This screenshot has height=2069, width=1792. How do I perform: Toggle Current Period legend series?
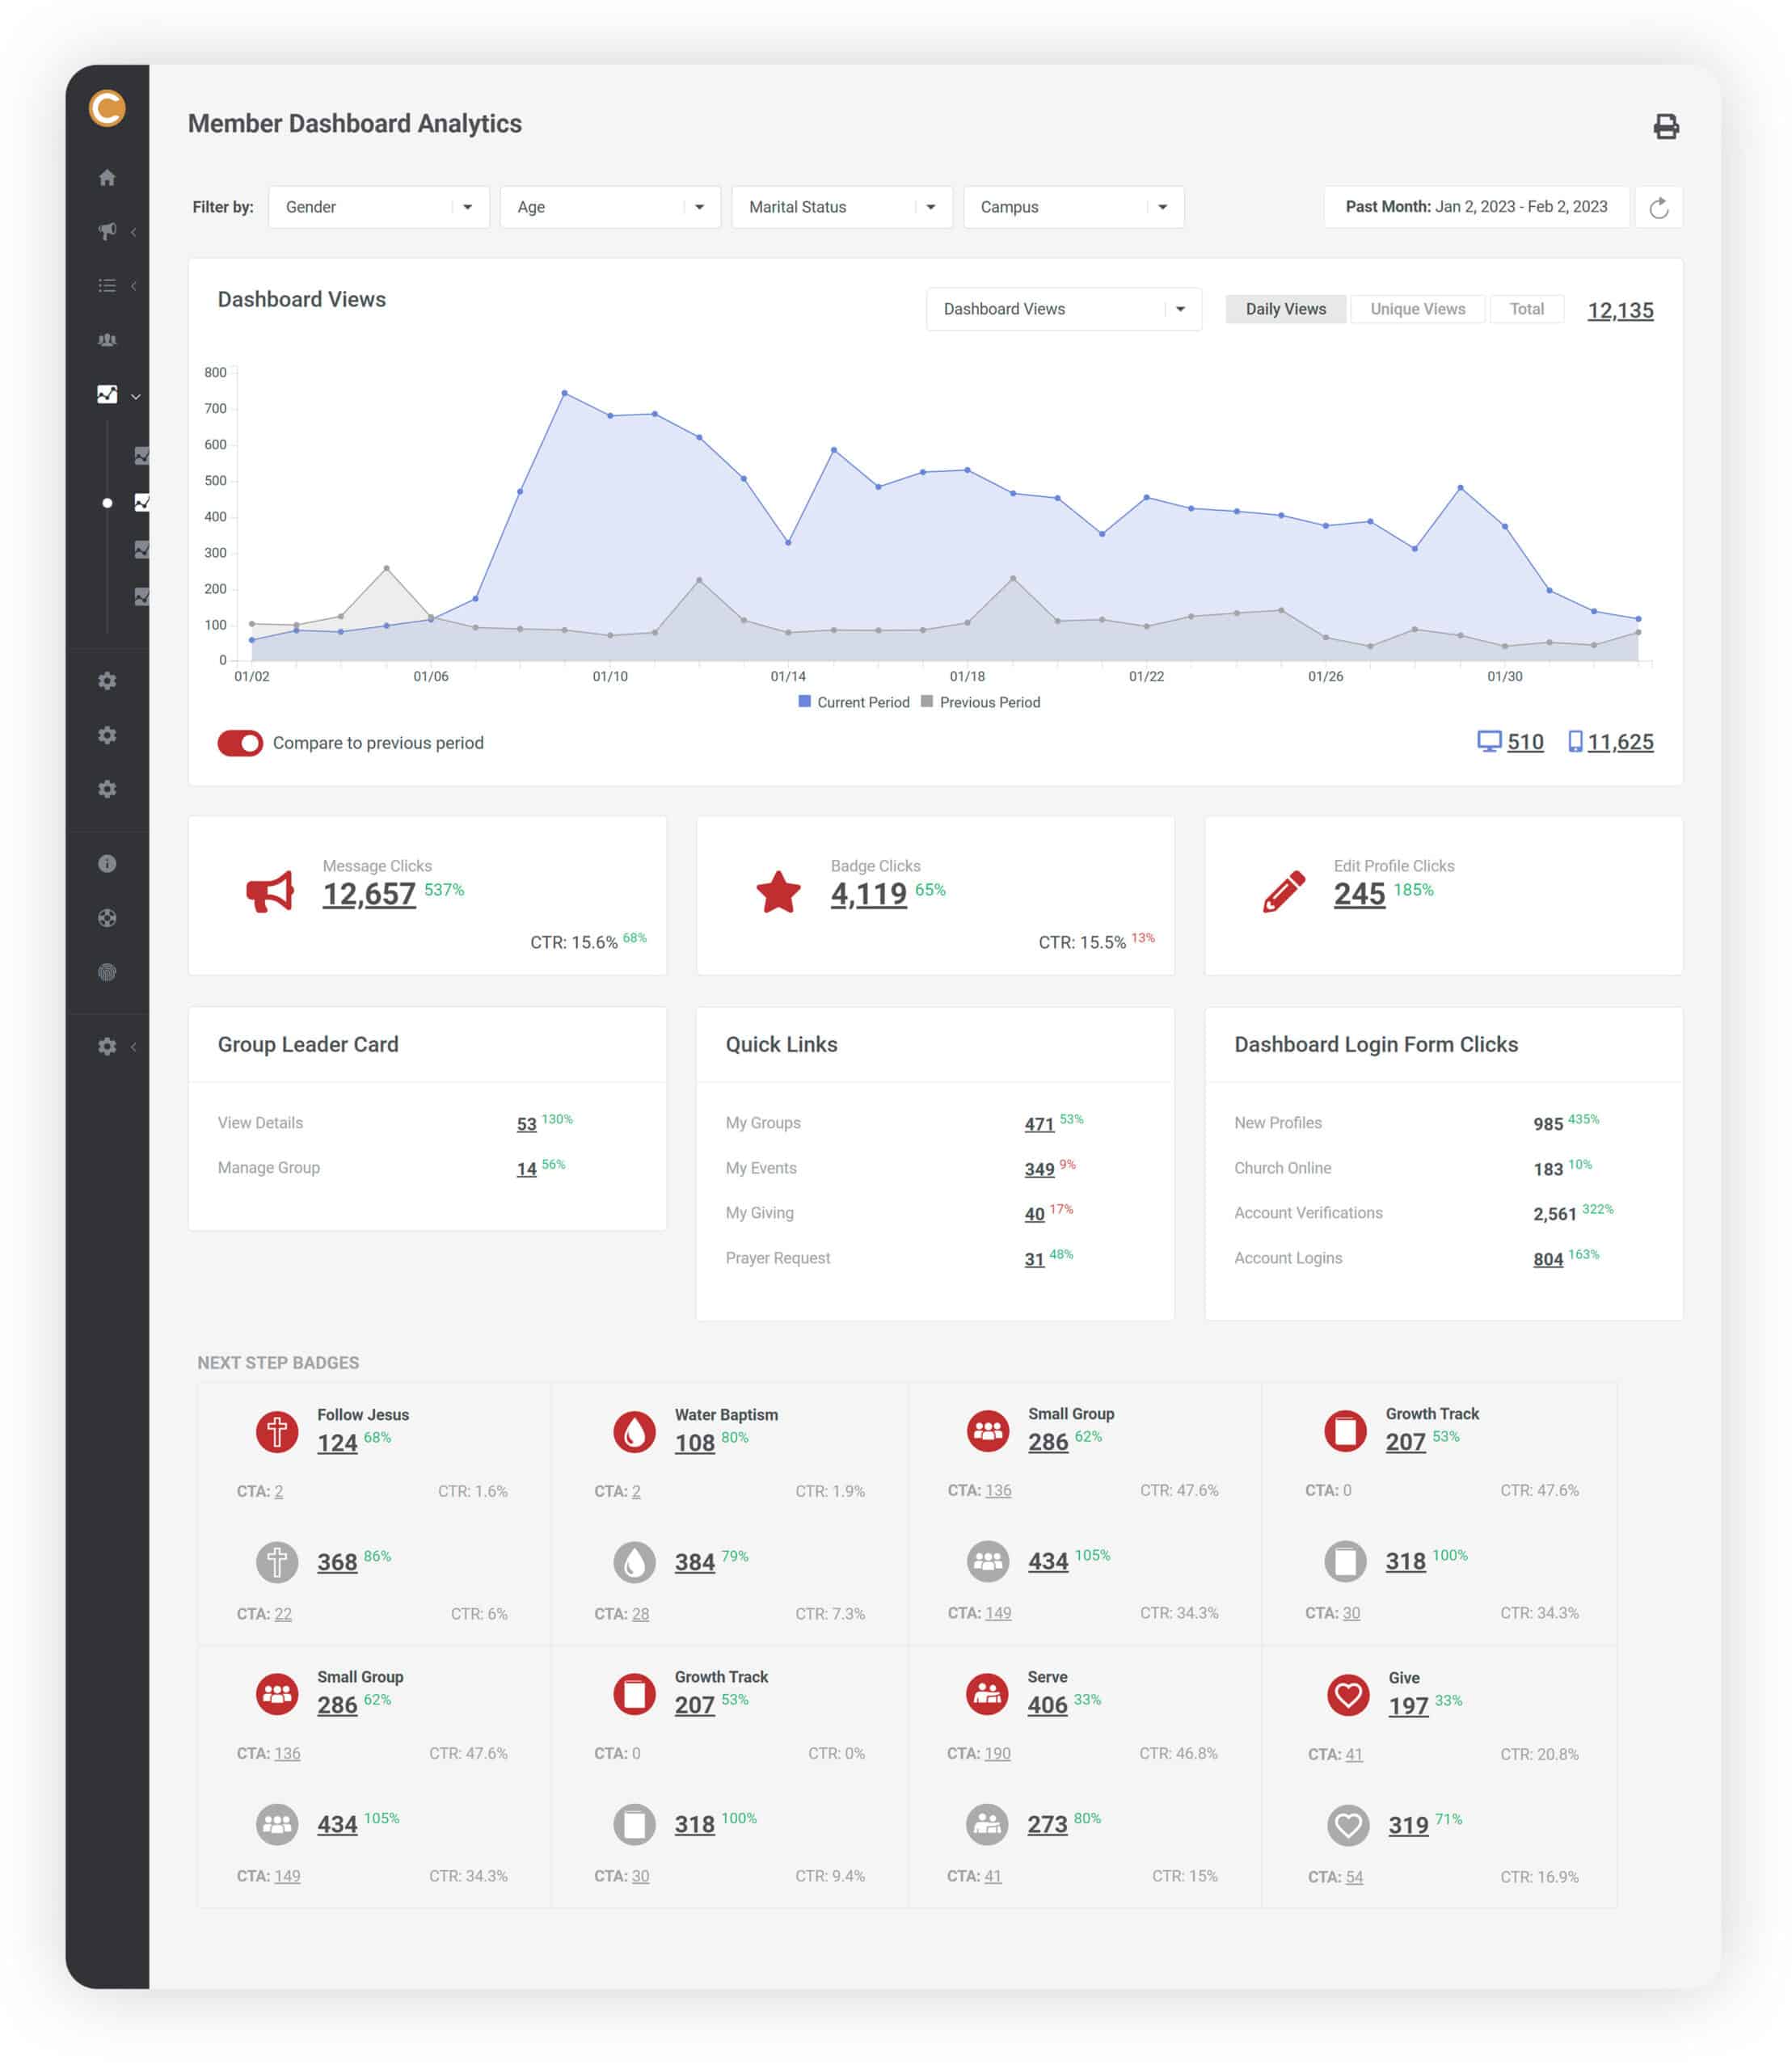pyautogui.click(x=854, y=702)
